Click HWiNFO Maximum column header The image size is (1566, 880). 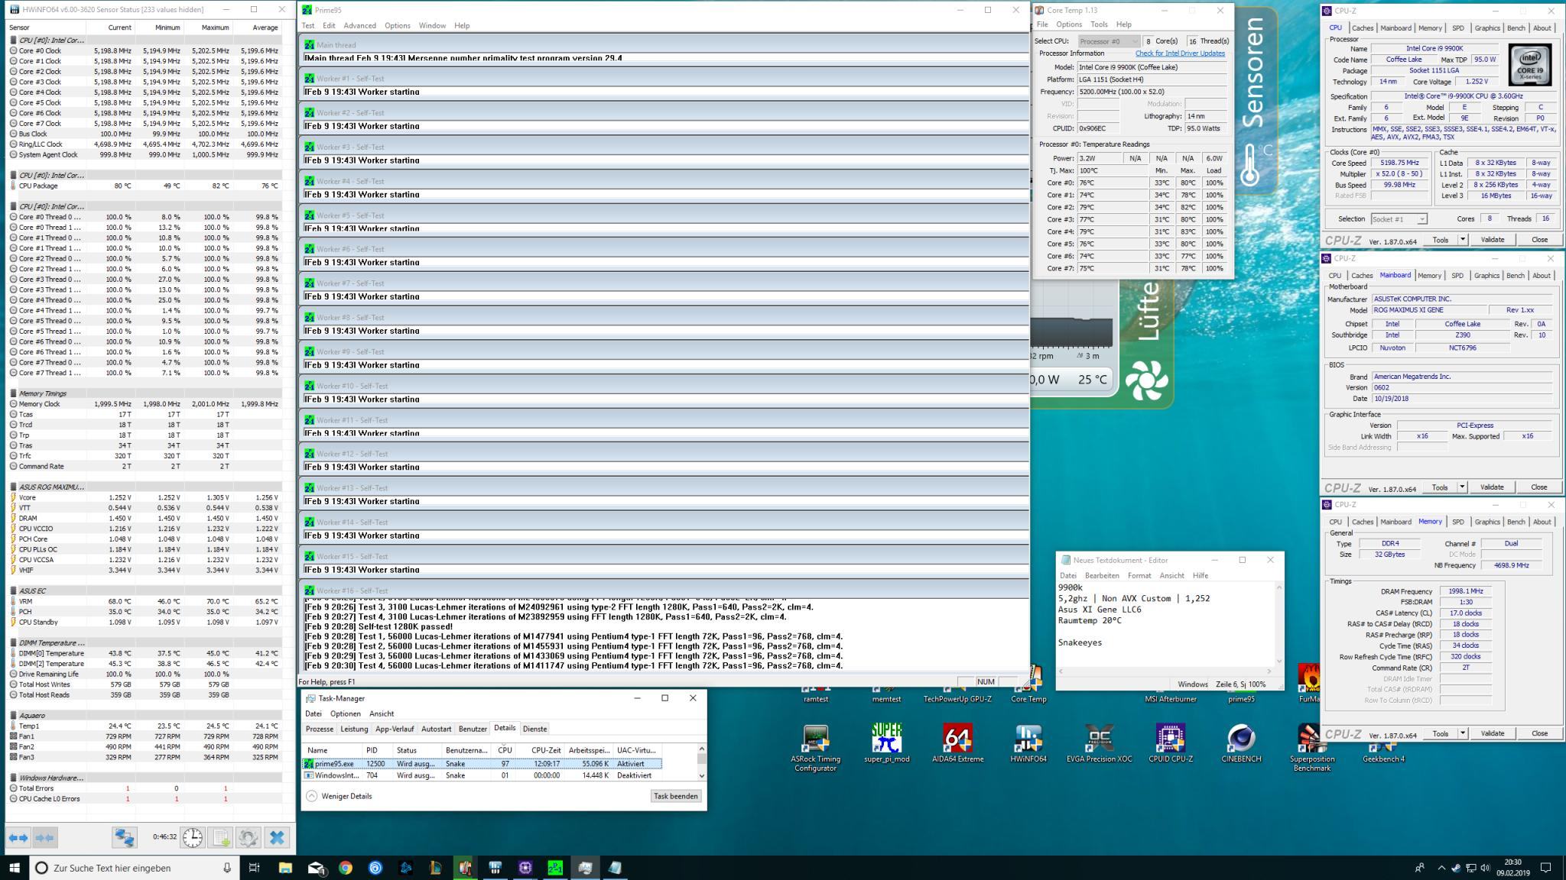pyautogui.click(x=215, y=27)
